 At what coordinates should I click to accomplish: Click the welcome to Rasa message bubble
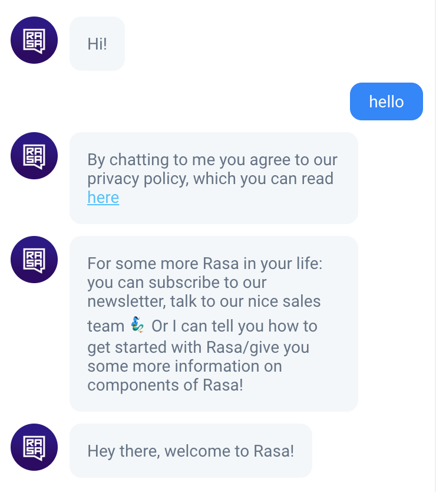click(191, 450)
